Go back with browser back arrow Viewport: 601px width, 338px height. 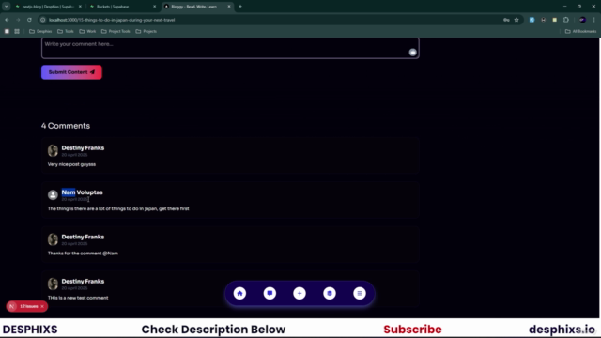click(x=7, y=20)
